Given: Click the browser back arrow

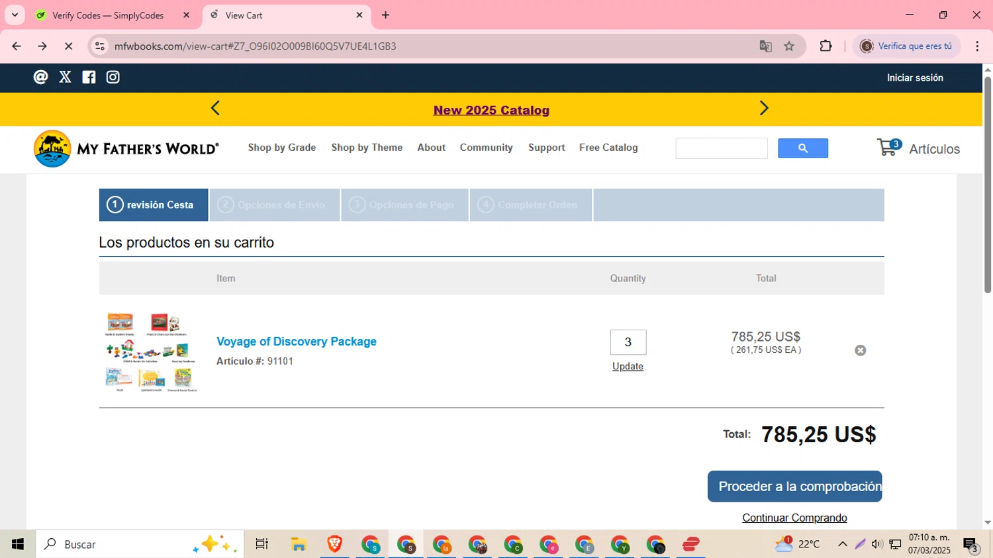Looking at the screenshot, I should pos(17,46).
